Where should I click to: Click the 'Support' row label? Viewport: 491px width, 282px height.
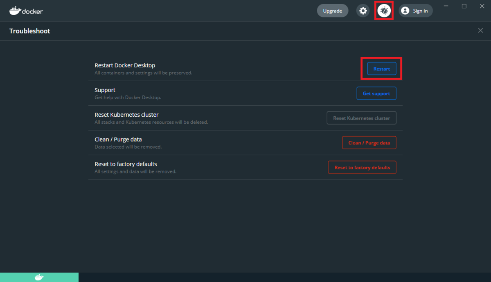click(x=105, y=90)
